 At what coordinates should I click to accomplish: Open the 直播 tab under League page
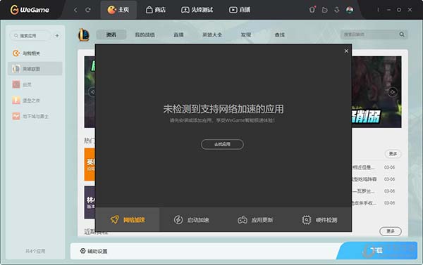[x=178, y=34]
